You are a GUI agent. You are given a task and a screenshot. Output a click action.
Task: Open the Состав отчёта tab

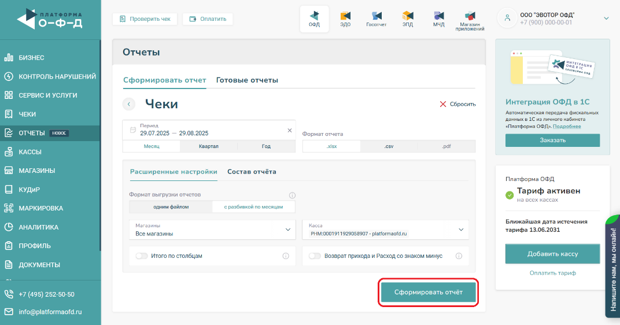(x=252, y=172)
